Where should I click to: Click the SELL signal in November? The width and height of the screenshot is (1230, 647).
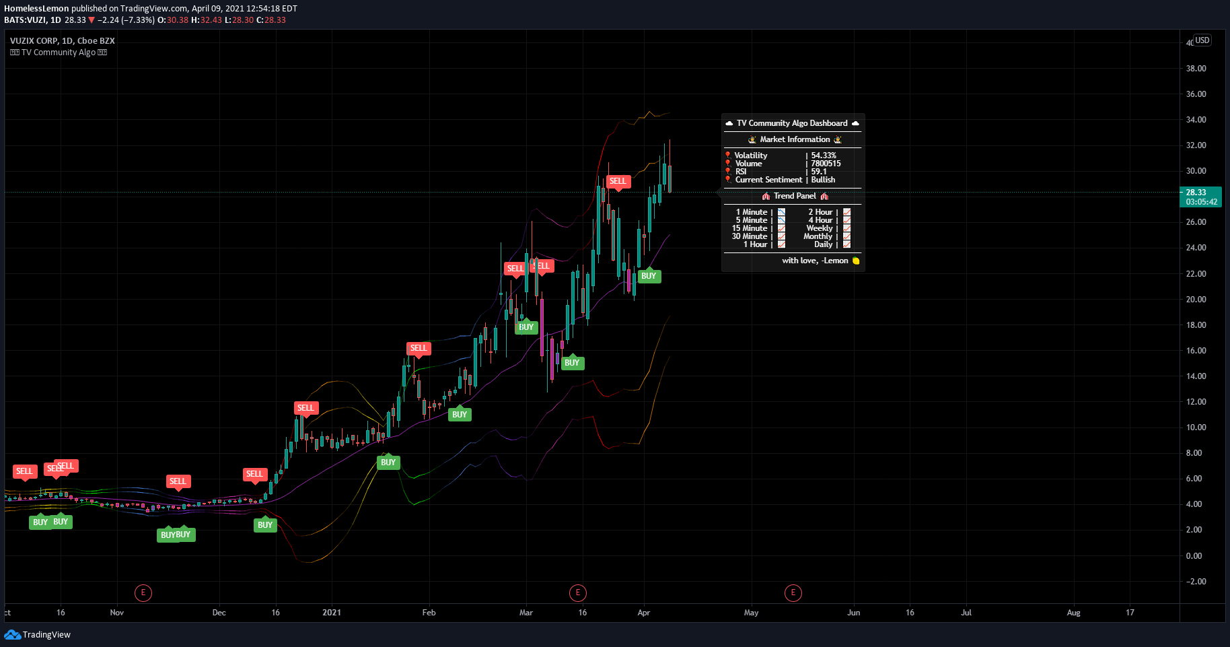pyautogui.click(x=178, y=481)
